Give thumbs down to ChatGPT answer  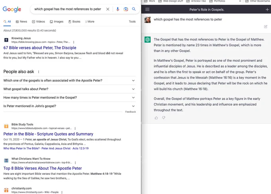click(x=164, y=118)
